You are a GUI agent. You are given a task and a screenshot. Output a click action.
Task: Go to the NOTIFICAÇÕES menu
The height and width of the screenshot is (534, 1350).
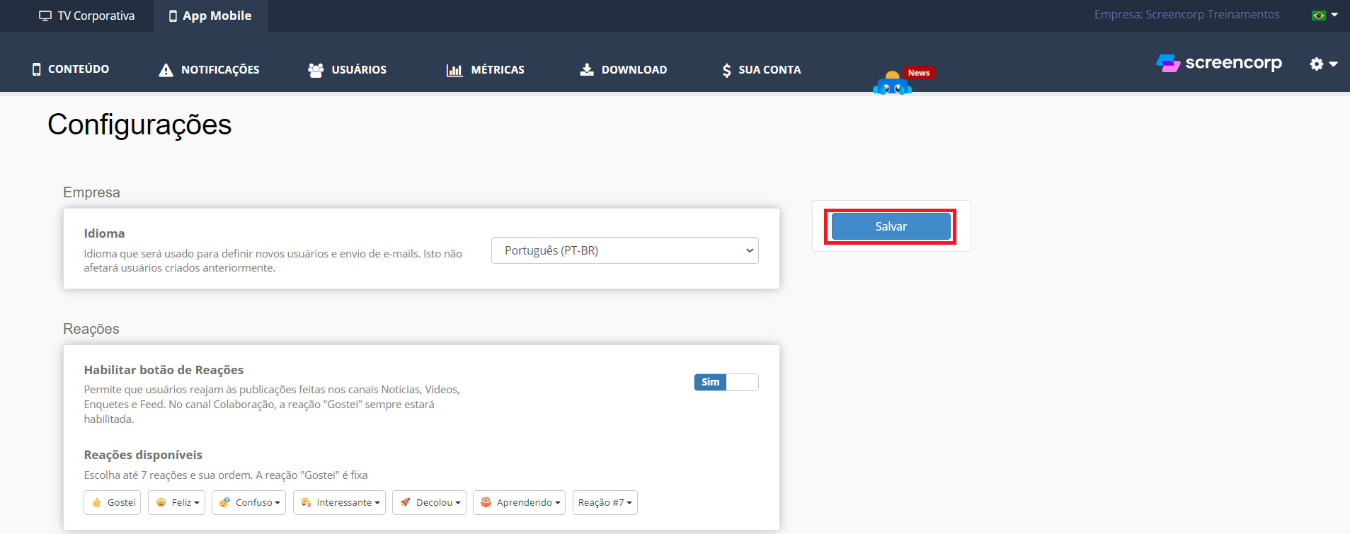pyautogui.click(x=209, y=70)
